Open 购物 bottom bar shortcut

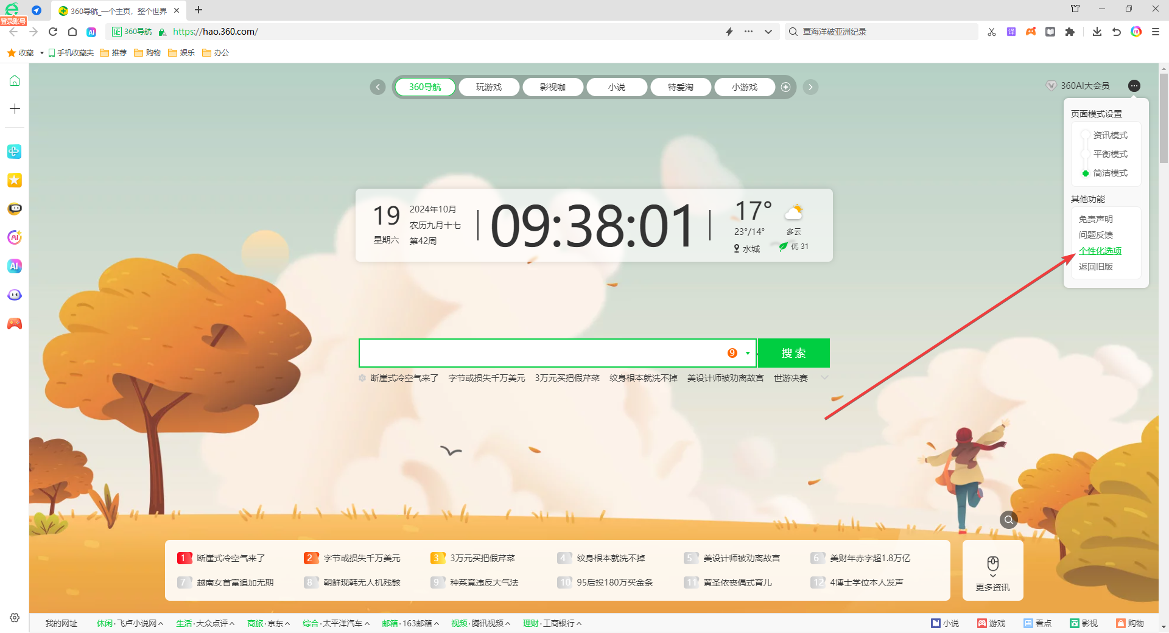tap(1130, 623)
